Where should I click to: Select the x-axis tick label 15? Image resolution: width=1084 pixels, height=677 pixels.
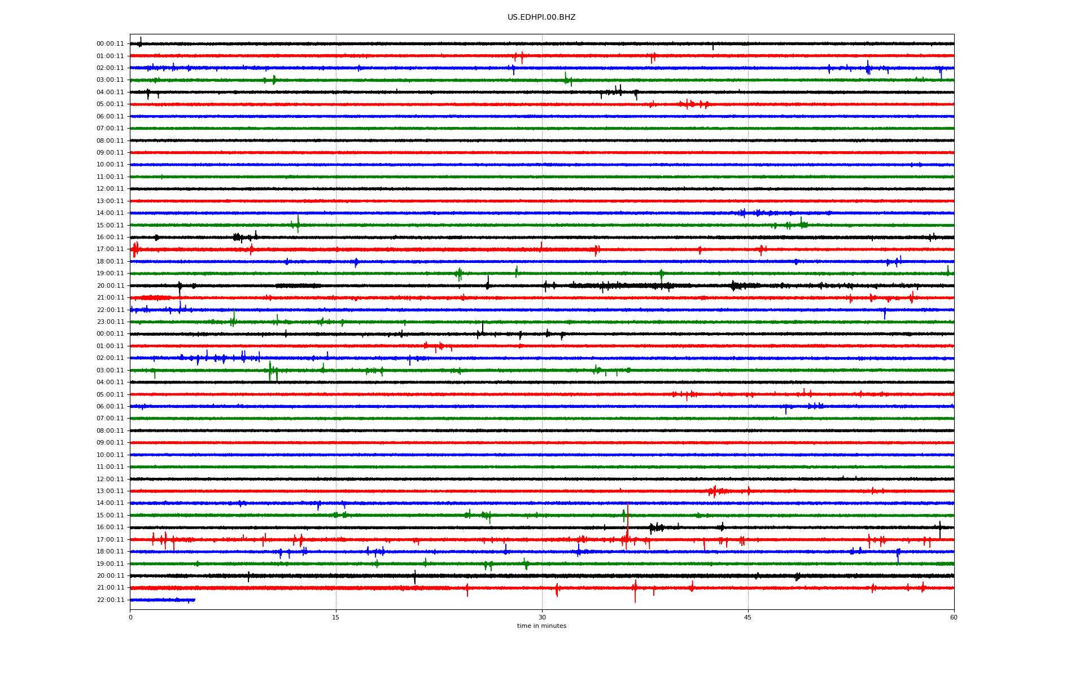336,618
